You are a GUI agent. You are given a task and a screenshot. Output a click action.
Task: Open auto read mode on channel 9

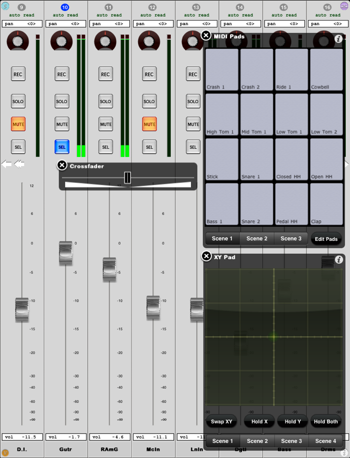tap(21, 15)
